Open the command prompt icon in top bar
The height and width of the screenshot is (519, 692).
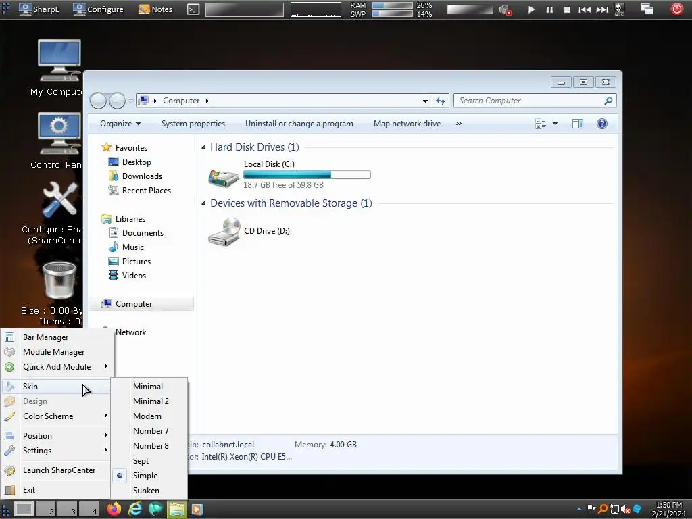pyautogui.click(x=193, y=9)
